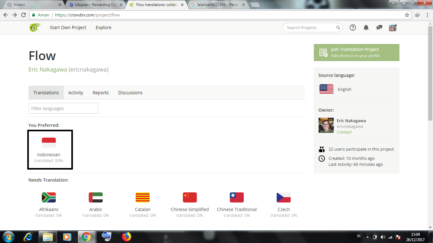The width and height of the screenshot is (433, 243).
Task: Click Join Translation Project button
Action: (357, 53)
